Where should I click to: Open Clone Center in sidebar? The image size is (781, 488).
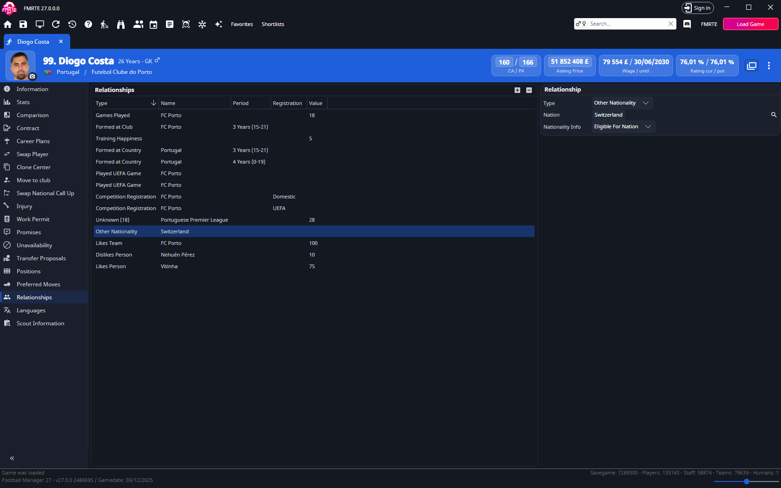point(44,167)
